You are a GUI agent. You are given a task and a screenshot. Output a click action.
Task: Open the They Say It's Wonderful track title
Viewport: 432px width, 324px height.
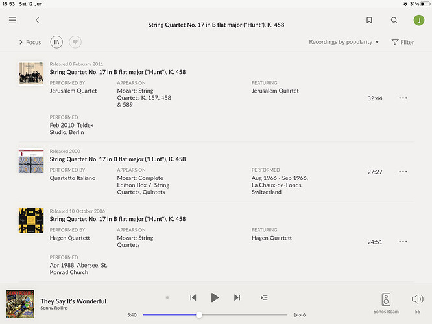click(73, 301)
